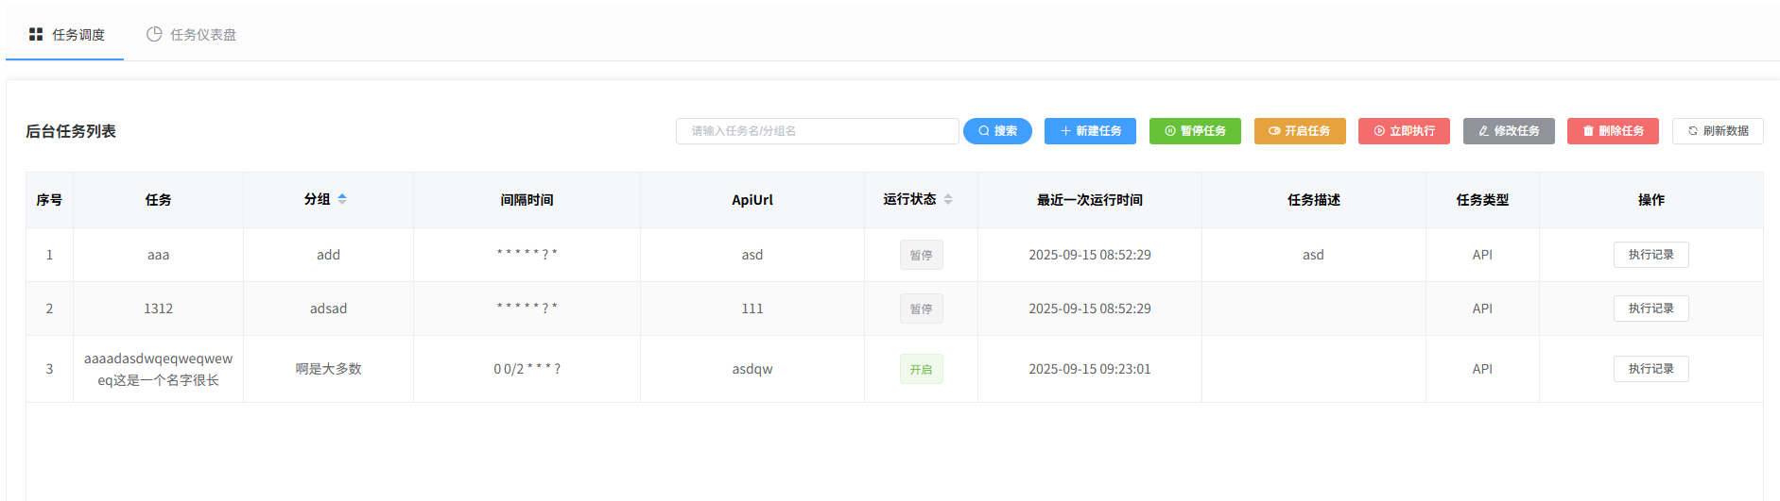The image size is (1780, 501).
Task: Select the row with task 1312
Action: [158, 309]
